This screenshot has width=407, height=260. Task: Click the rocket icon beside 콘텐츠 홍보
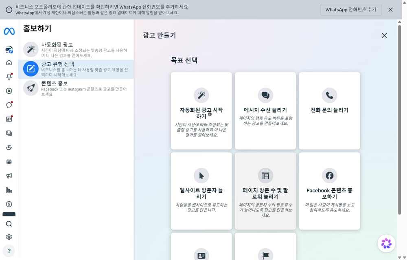click(x=31, y=88)
